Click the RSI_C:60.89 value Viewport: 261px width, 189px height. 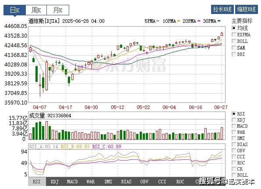click(107, 147)
